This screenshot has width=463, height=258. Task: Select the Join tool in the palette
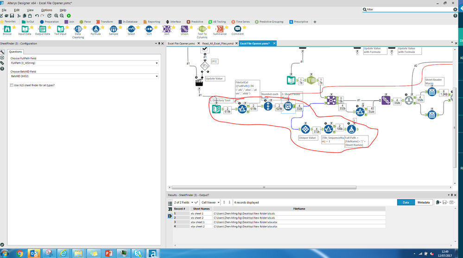(x=167, y=30)
